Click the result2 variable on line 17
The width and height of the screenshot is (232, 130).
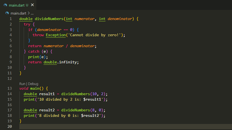[x=47, y=110]
